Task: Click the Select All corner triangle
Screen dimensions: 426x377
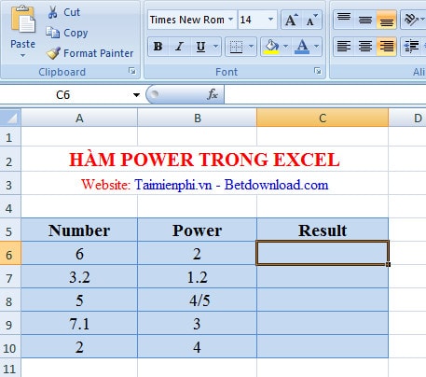Action: tap(10, 118)
